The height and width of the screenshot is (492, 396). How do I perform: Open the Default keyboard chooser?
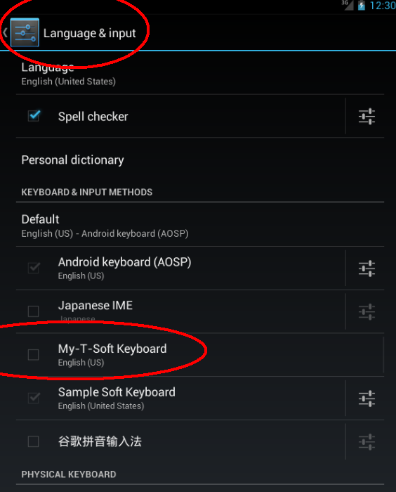(x=200, y=226)
